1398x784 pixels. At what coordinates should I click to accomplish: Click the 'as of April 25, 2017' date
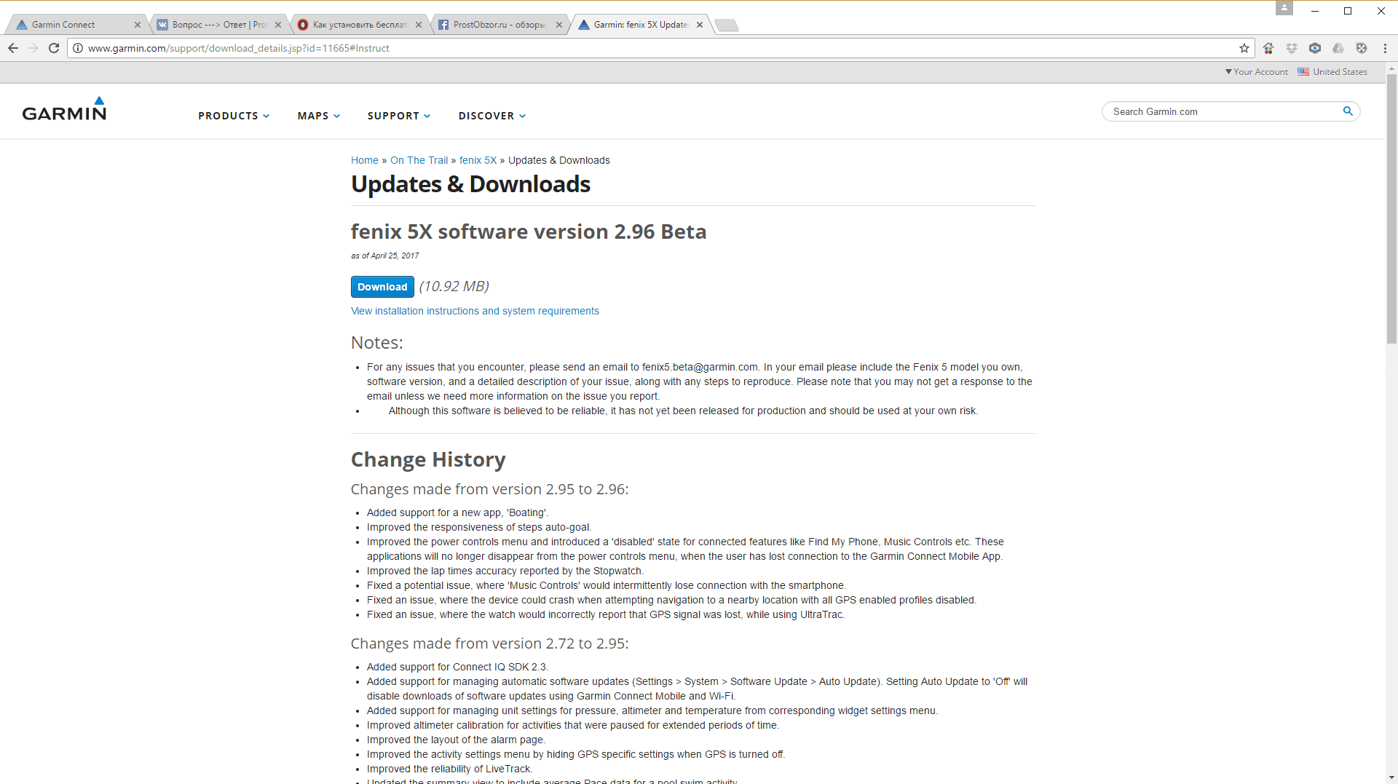click(384, 256)
